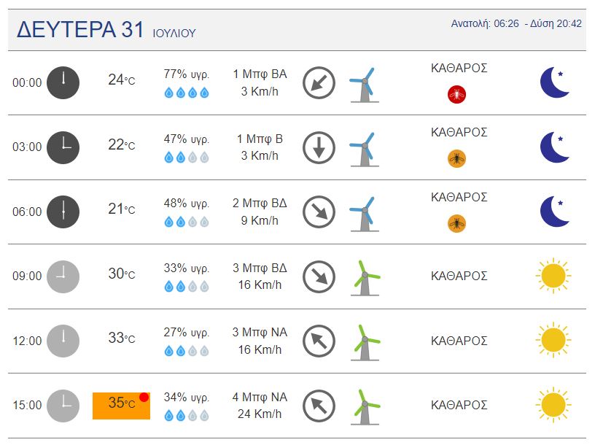The image size is (595, 445).
Task: Click the sun icon at 09:00
Action: 553,276
